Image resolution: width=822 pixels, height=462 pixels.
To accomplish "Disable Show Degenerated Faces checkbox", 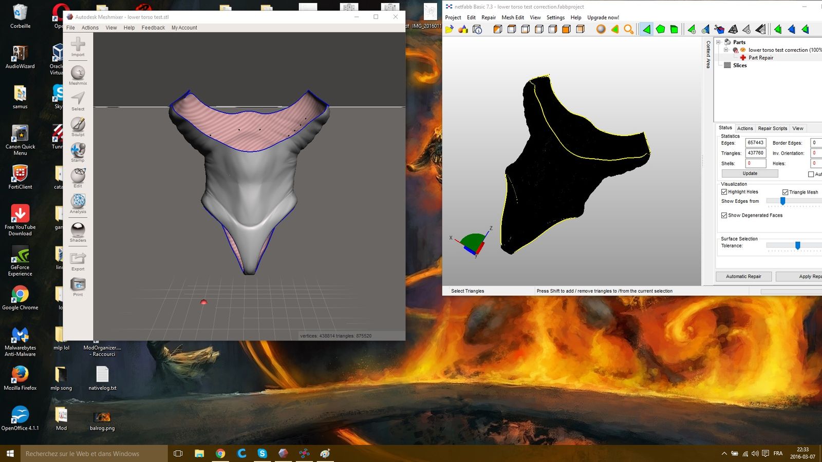I will click(724, 216).
